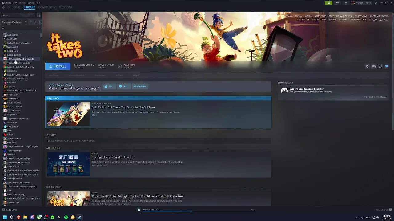This screenshot has width=394, height=221.
Task: Open Discord from the taskbar
Action: 32,217
